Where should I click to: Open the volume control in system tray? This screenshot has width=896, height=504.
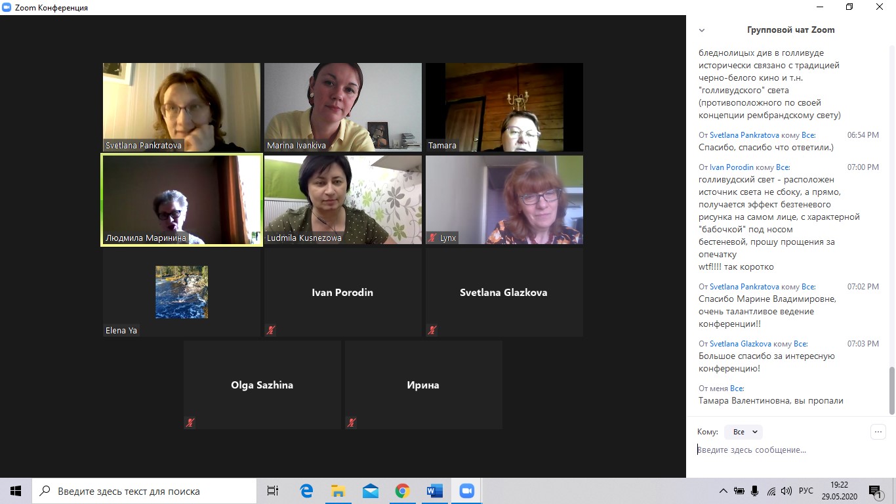click(787, 491)
